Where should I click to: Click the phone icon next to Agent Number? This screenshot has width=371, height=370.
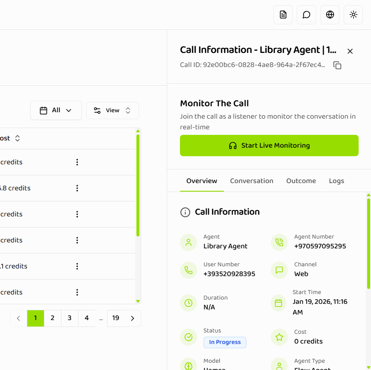pos(279,242)
